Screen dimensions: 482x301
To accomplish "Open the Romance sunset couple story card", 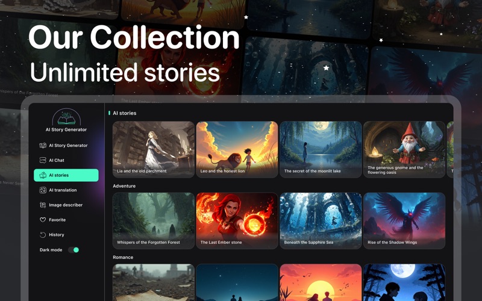I will point(321,282).
